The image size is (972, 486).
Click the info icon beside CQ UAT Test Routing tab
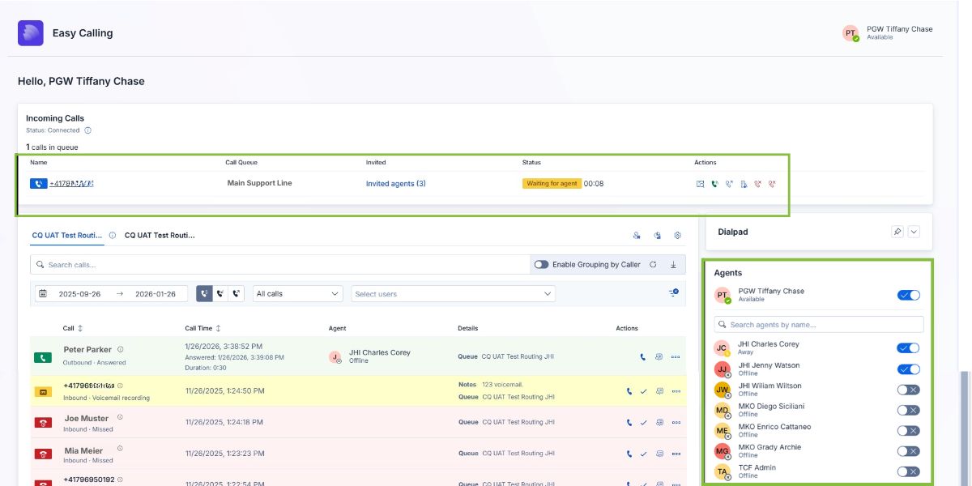113,236
